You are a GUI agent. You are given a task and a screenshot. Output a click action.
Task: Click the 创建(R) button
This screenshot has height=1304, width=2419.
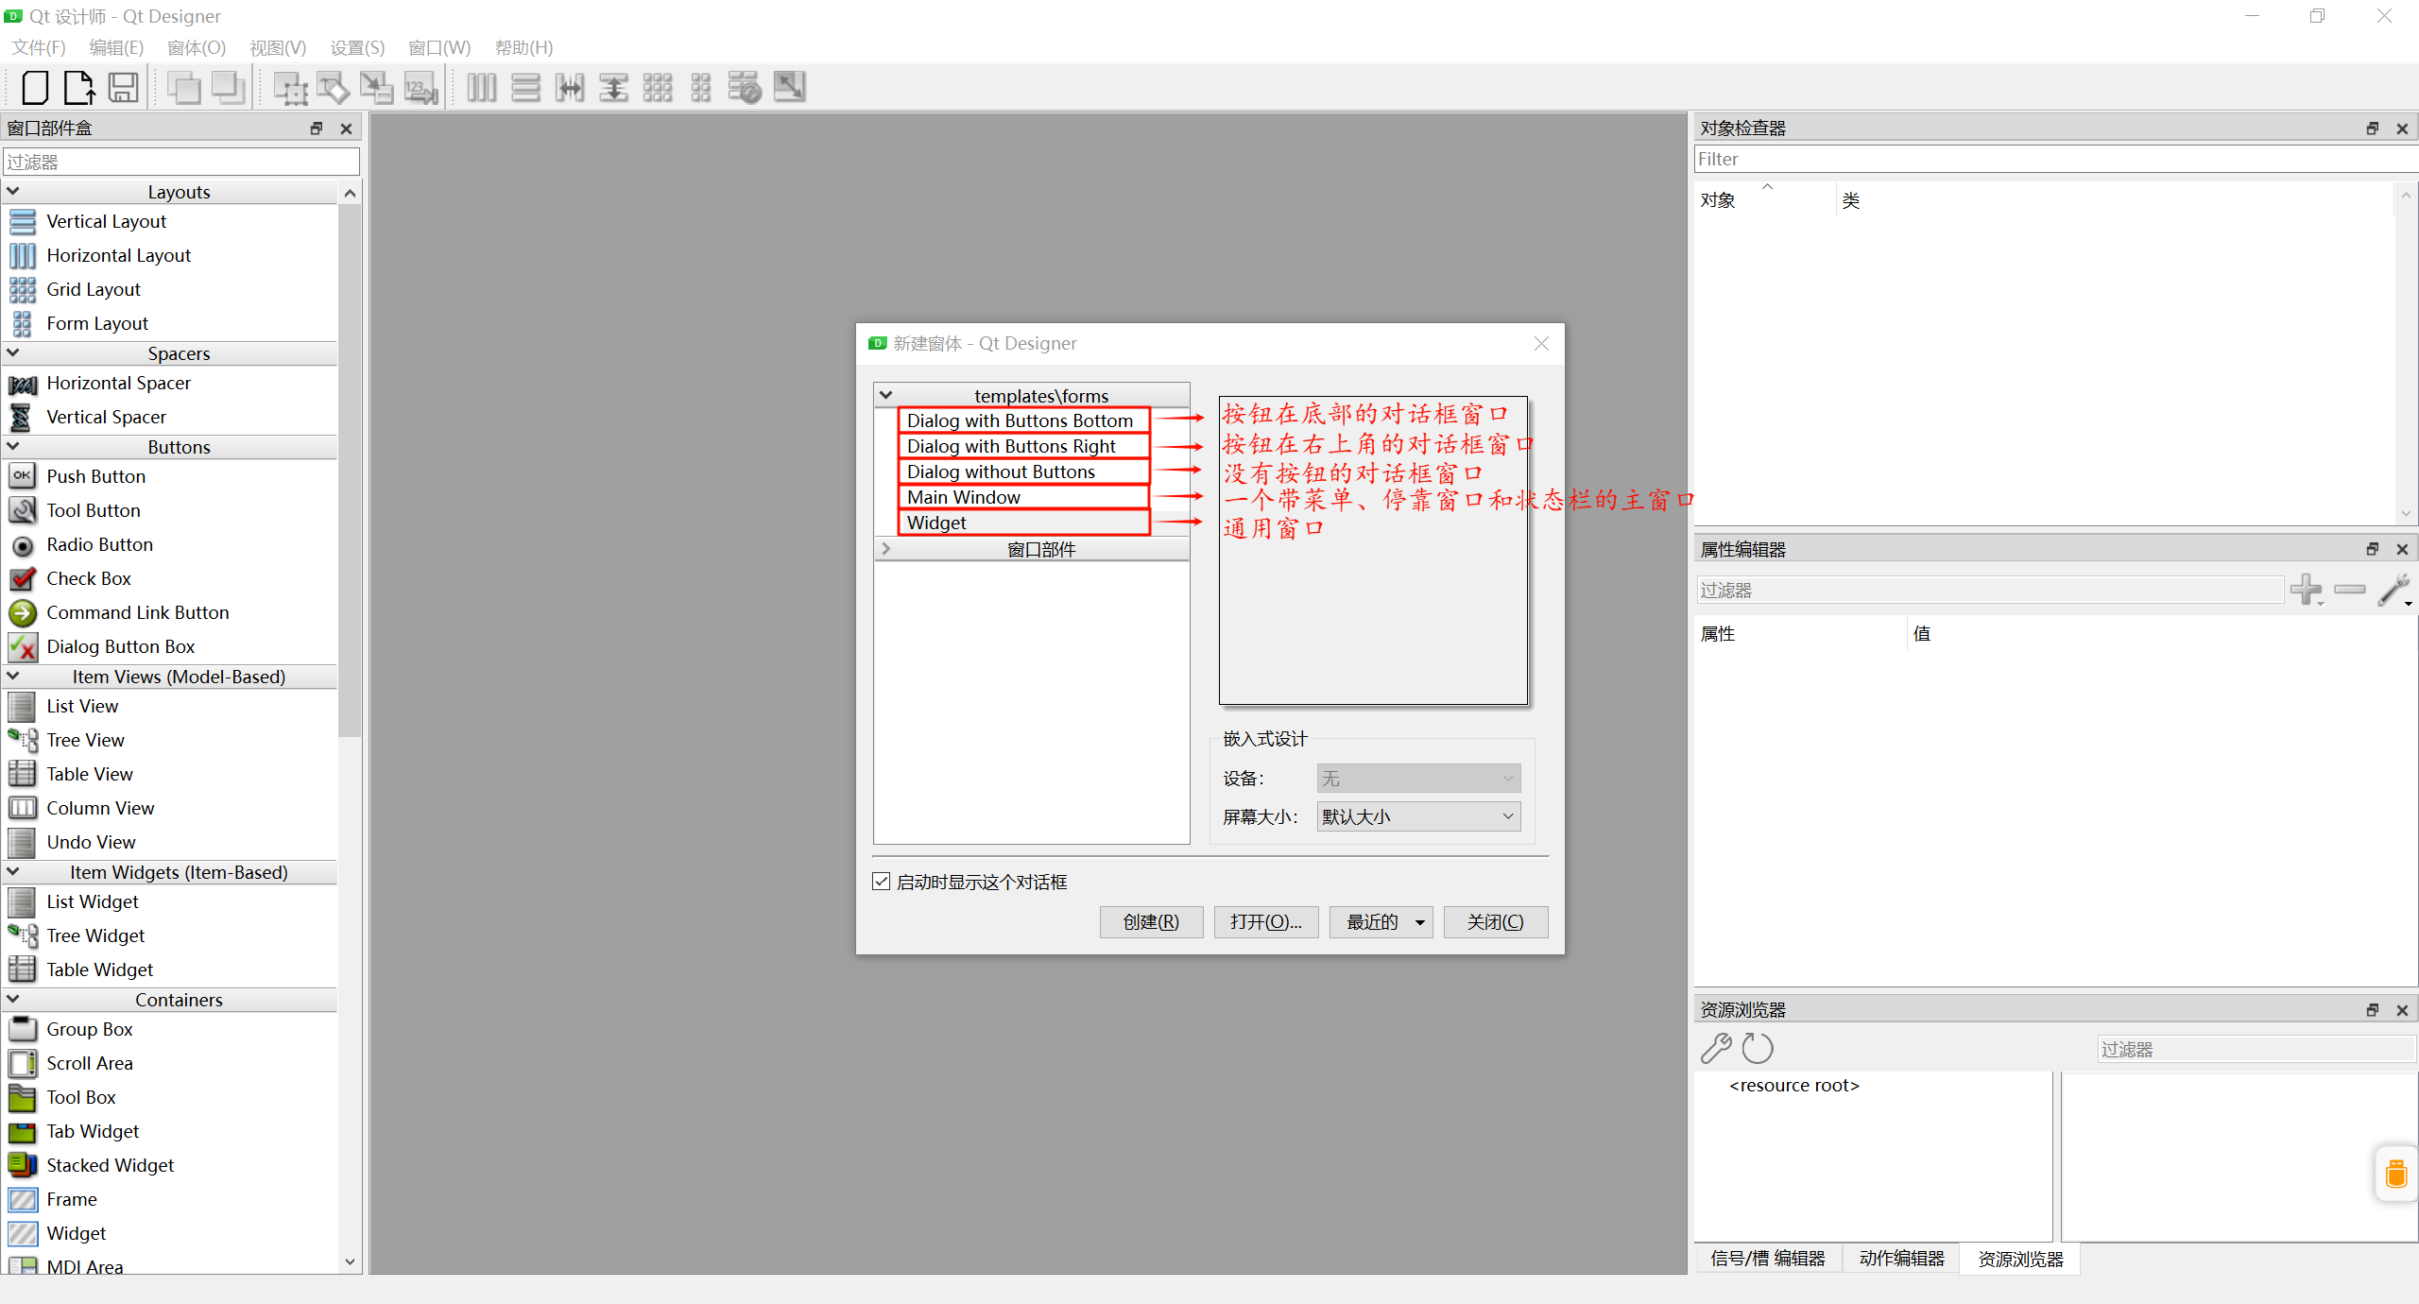1151,921
